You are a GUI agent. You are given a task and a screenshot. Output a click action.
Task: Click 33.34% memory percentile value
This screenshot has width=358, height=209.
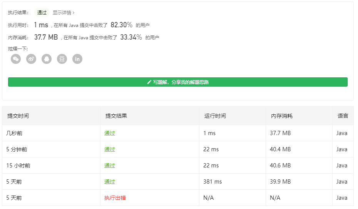pyautogui.click(x=131, y=37)
